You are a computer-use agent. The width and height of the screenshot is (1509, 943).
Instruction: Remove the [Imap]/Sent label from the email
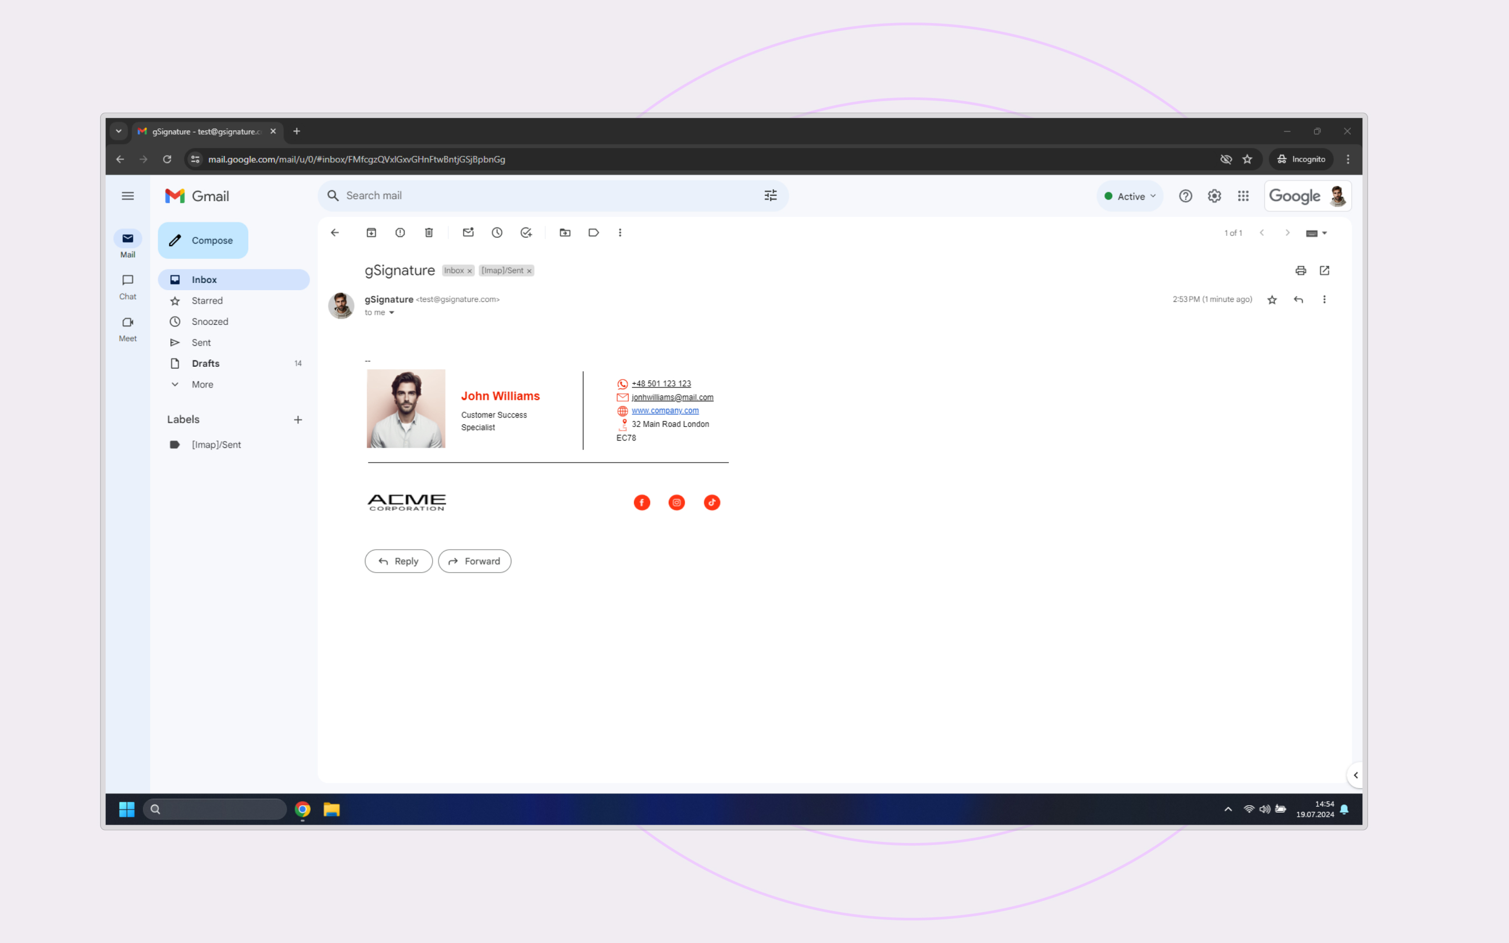click(529, 271)
